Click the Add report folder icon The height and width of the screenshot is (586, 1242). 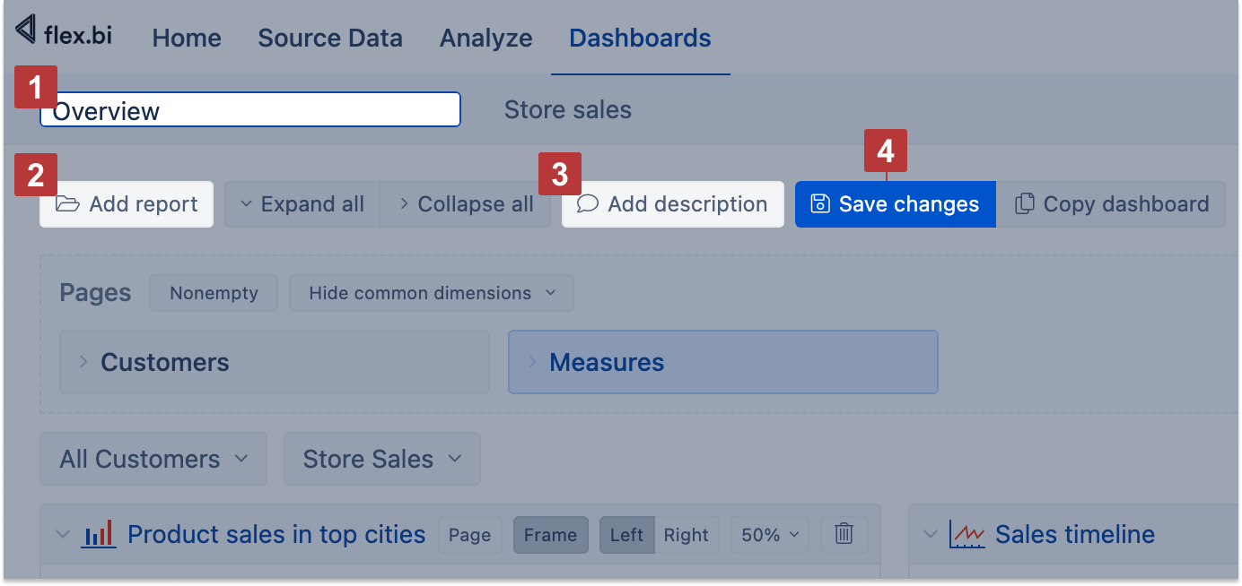(67, 203)
